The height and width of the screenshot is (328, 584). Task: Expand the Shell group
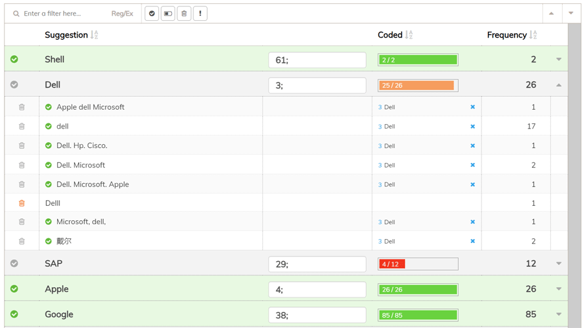pyautogui.click(x=559, y=59)
